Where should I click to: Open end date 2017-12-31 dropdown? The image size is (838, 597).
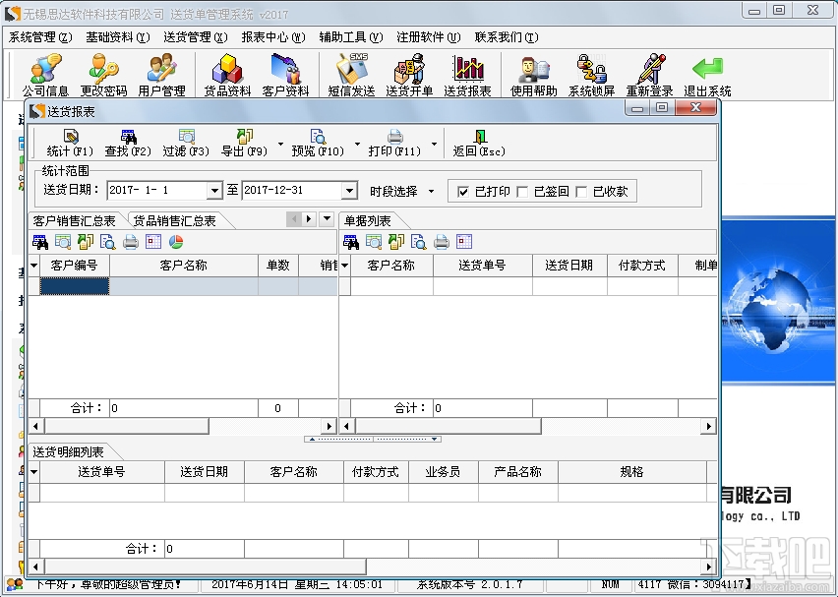coord(349,190)
